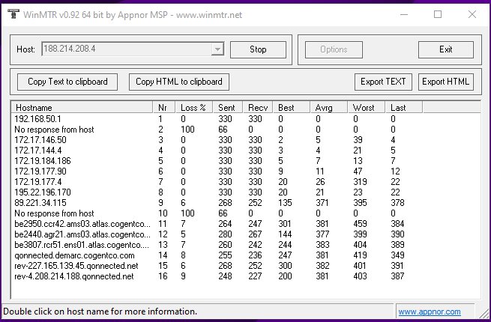Copy Text to clipboard
Screen dimensions: 491x322
[x=67, y=82]
